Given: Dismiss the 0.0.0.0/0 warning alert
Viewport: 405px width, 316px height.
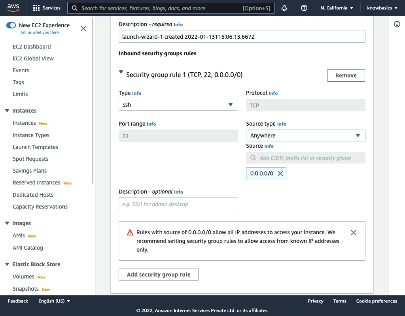Looking at the screenshot, I should coord(354,233).
